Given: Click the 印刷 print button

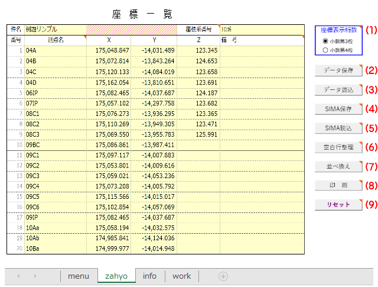Looking at the screenshot, I should (338, 185).
